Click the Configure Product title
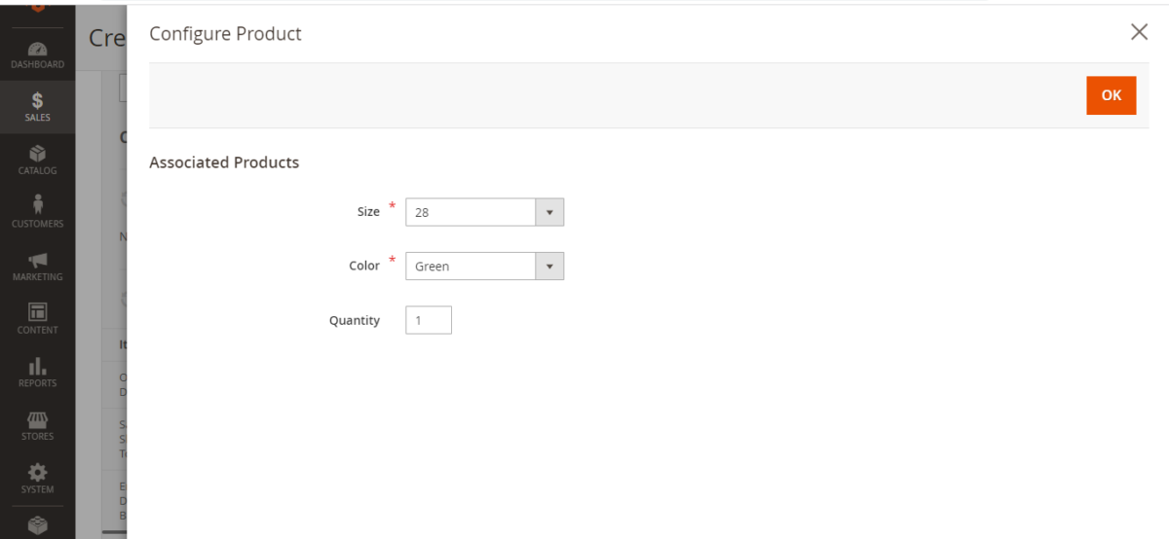The height and width of the screenshot is (539, 1169). [225, 34]
